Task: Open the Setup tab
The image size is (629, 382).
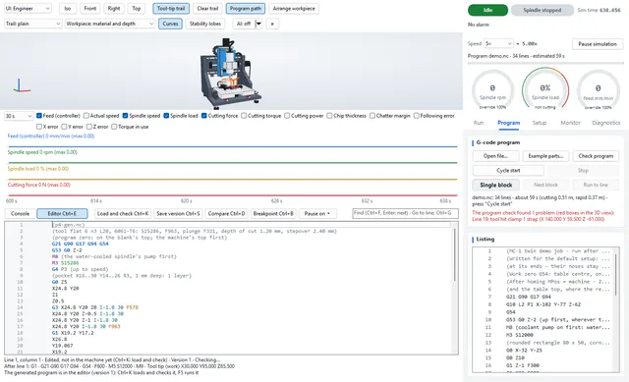Action: (540, 123)
